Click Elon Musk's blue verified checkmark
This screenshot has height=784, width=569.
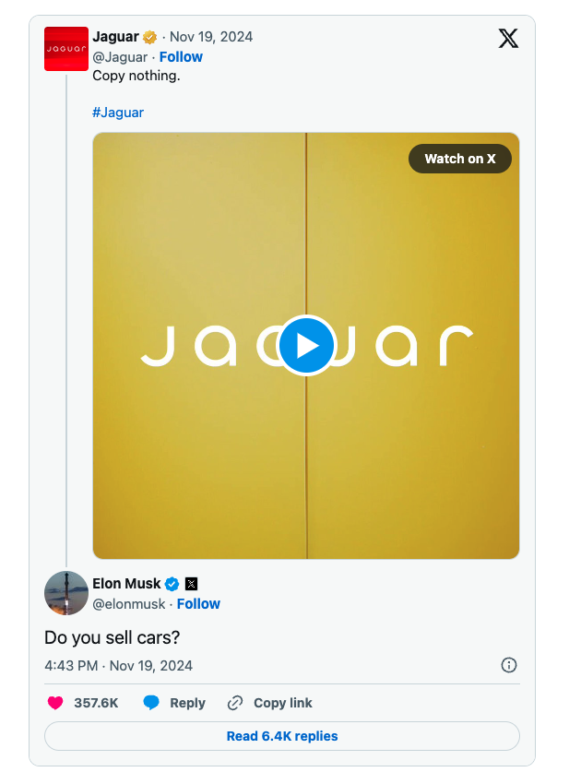[172, 584]
